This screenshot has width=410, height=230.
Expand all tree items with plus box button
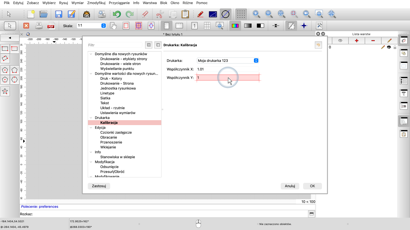[149, 45]
